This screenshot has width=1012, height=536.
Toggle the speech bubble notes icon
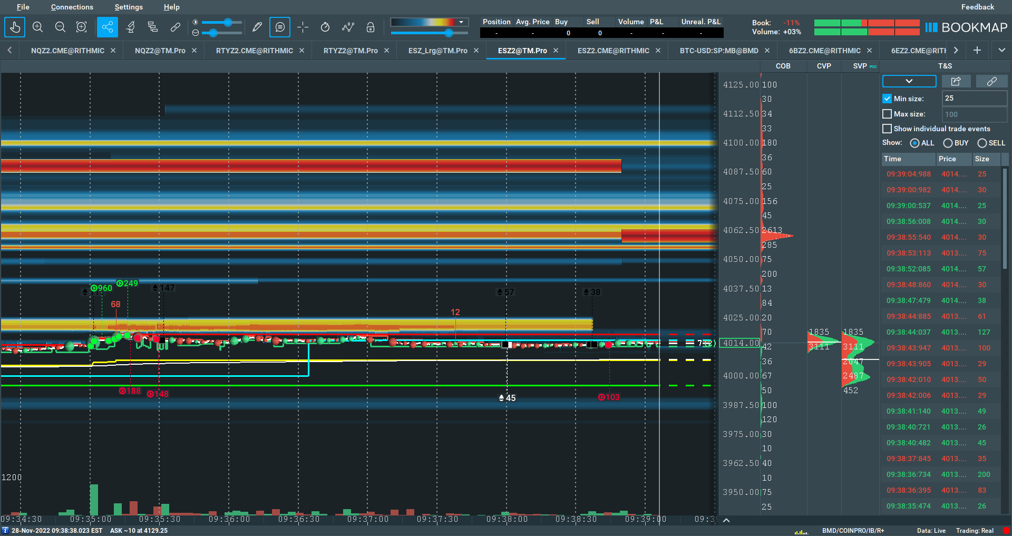(280, 27)
